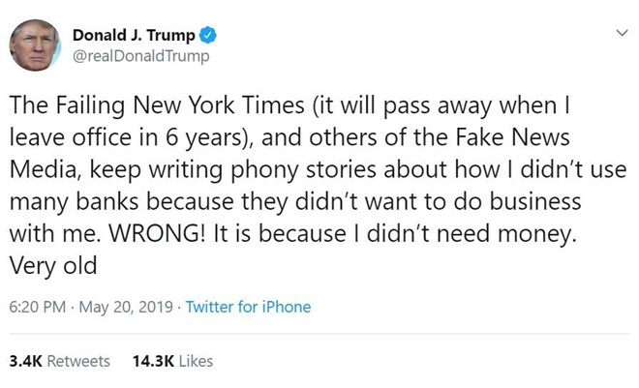639x388 pixels.
Task: Open the tweet options chevron menu
Action: pyautogui.click(x=622, y=34)
